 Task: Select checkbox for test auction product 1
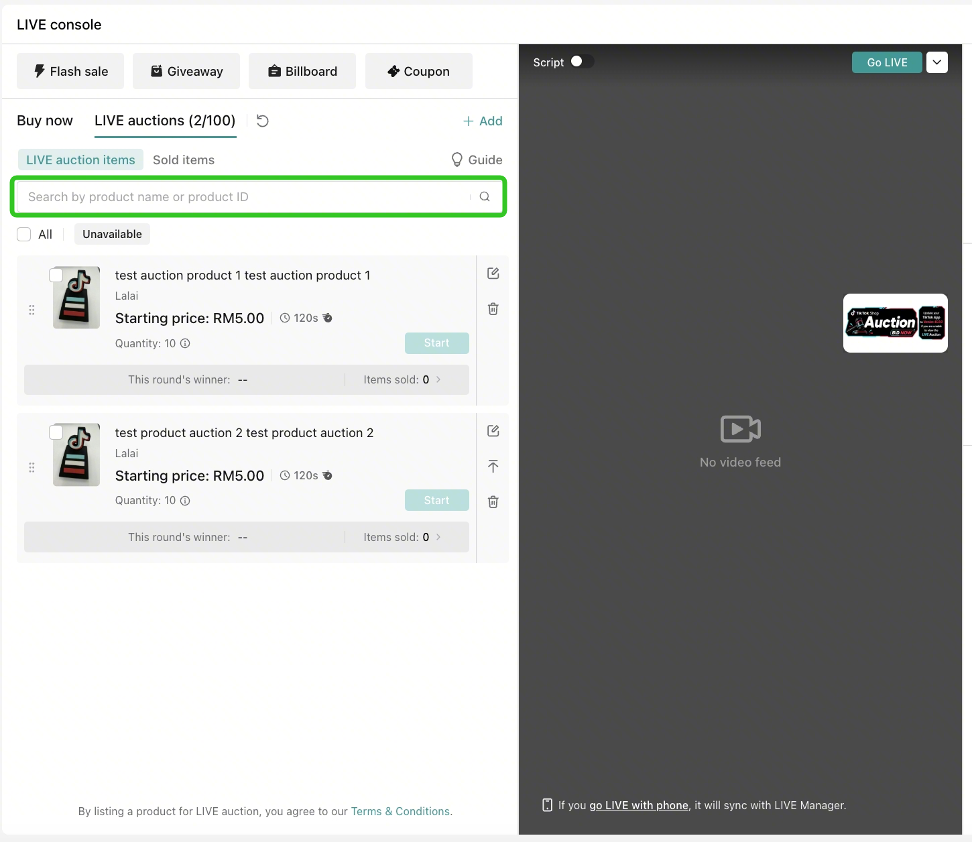tap(56, 275)
